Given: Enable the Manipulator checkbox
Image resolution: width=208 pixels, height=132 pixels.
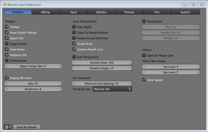Looking at the screenshot, I should pyautogui.click(x=144, y=21).
